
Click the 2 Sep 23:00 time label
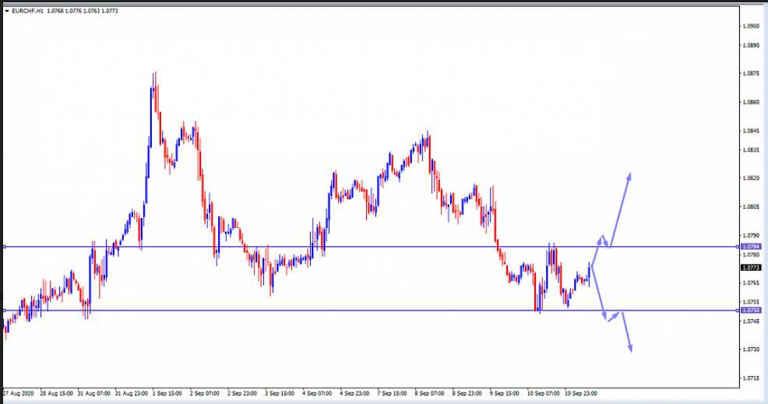coord(242,393)
